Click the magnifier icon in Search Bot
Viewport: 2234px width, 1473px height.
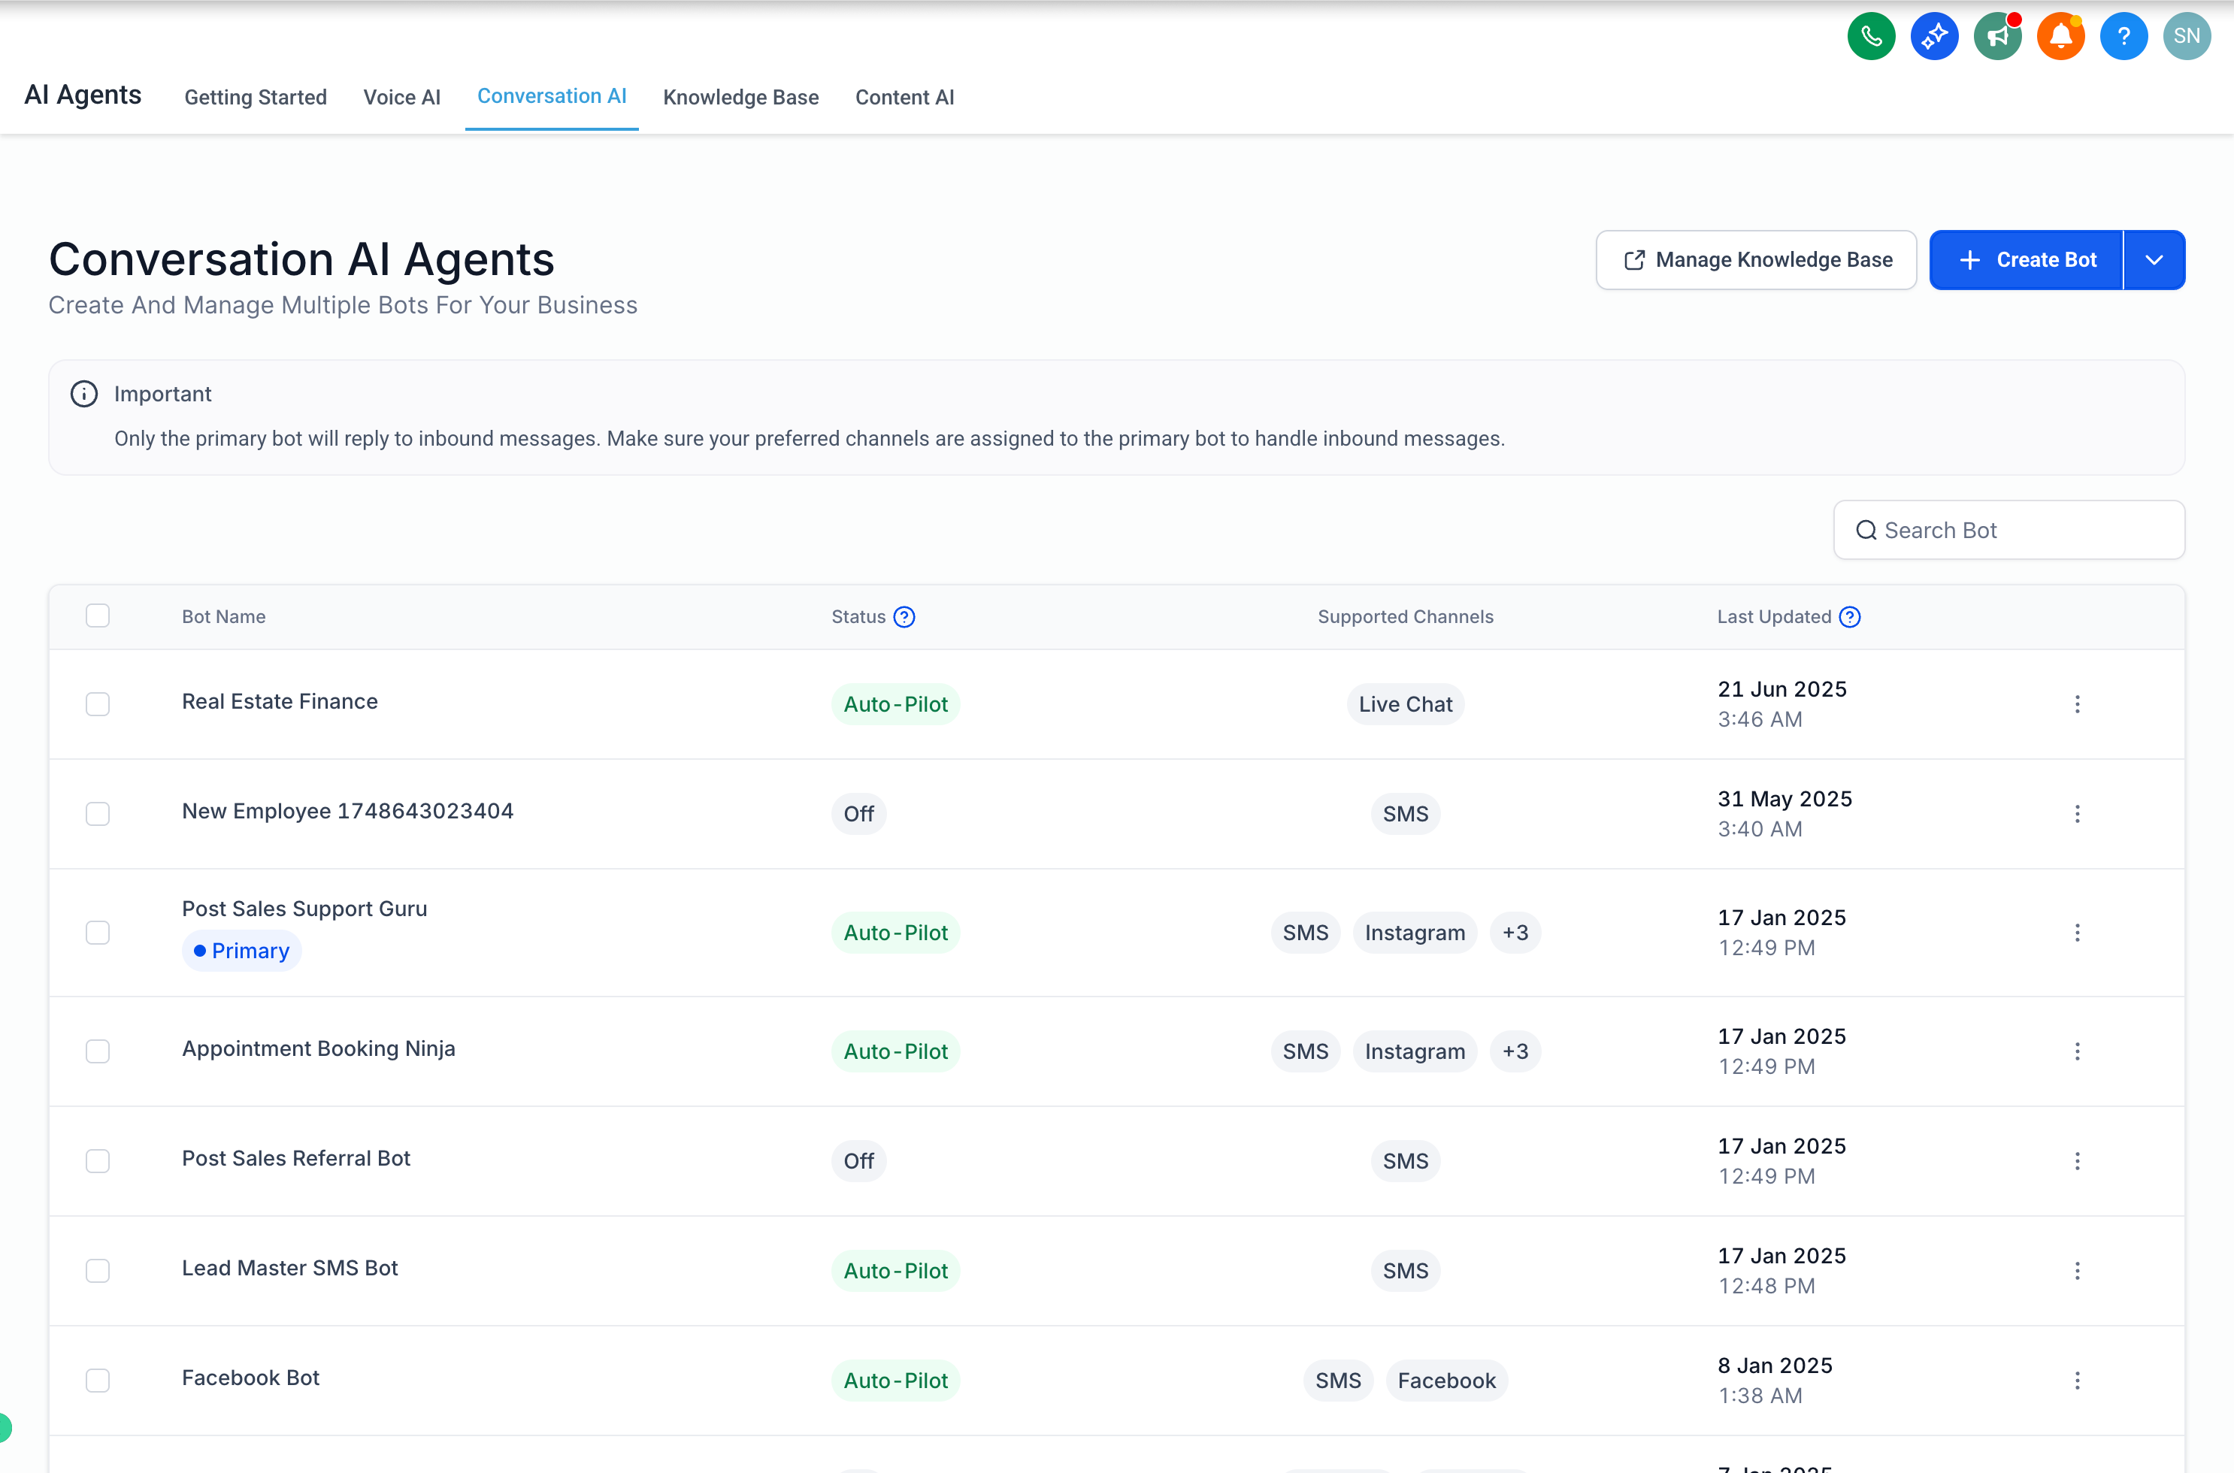pyautogui.click(x=1866, y=531)
